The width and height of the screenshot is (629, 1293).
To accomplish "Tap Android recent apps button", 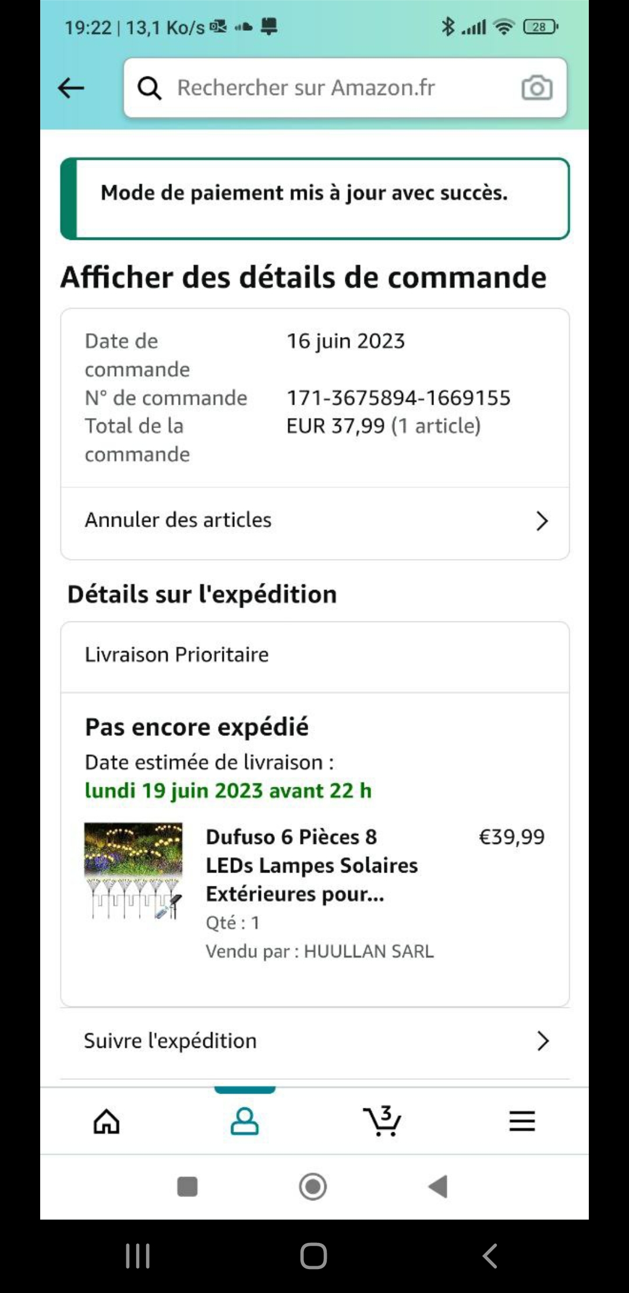I will 138,1256.
